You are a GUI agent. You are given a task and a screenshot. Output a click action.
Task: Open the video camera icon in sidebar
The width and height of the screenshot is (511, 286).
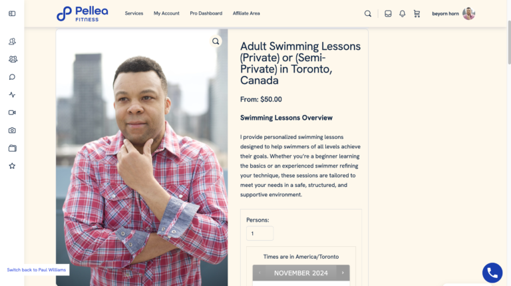[x=12, y=112]
